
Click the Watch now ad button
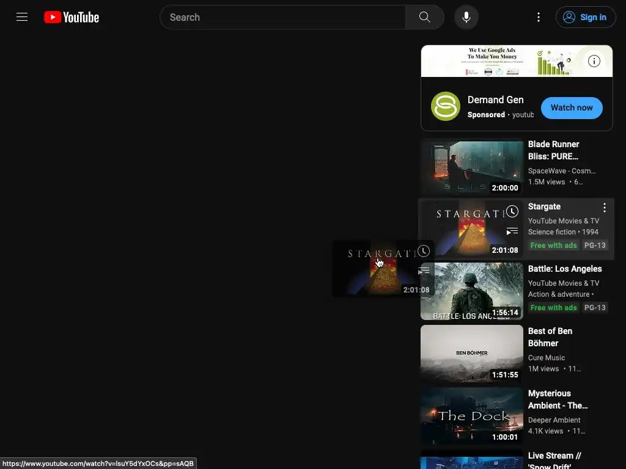point(572,107)
